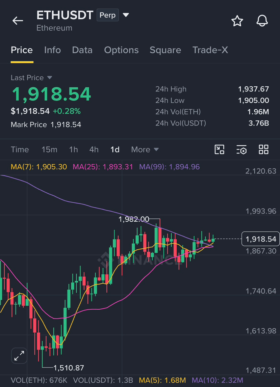Viewport: 280px width, 387px height.
Task: Switch to the Square tab
Action: pyautogui.click(x=165, y=50)
